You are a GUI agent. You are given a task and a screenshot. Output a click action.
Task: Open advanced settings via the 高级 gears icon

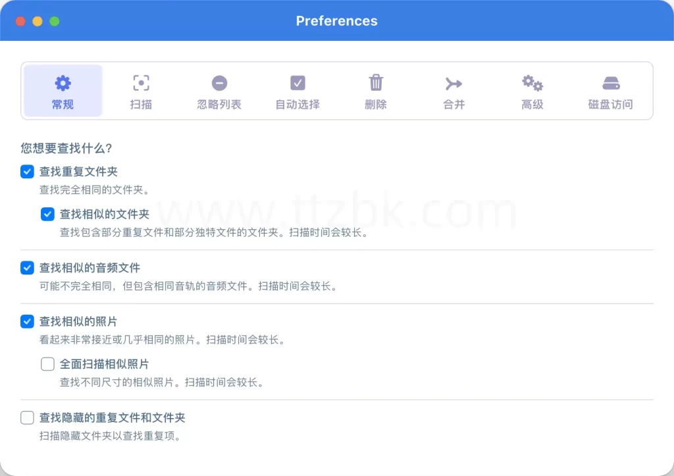(x=531, y=82)
